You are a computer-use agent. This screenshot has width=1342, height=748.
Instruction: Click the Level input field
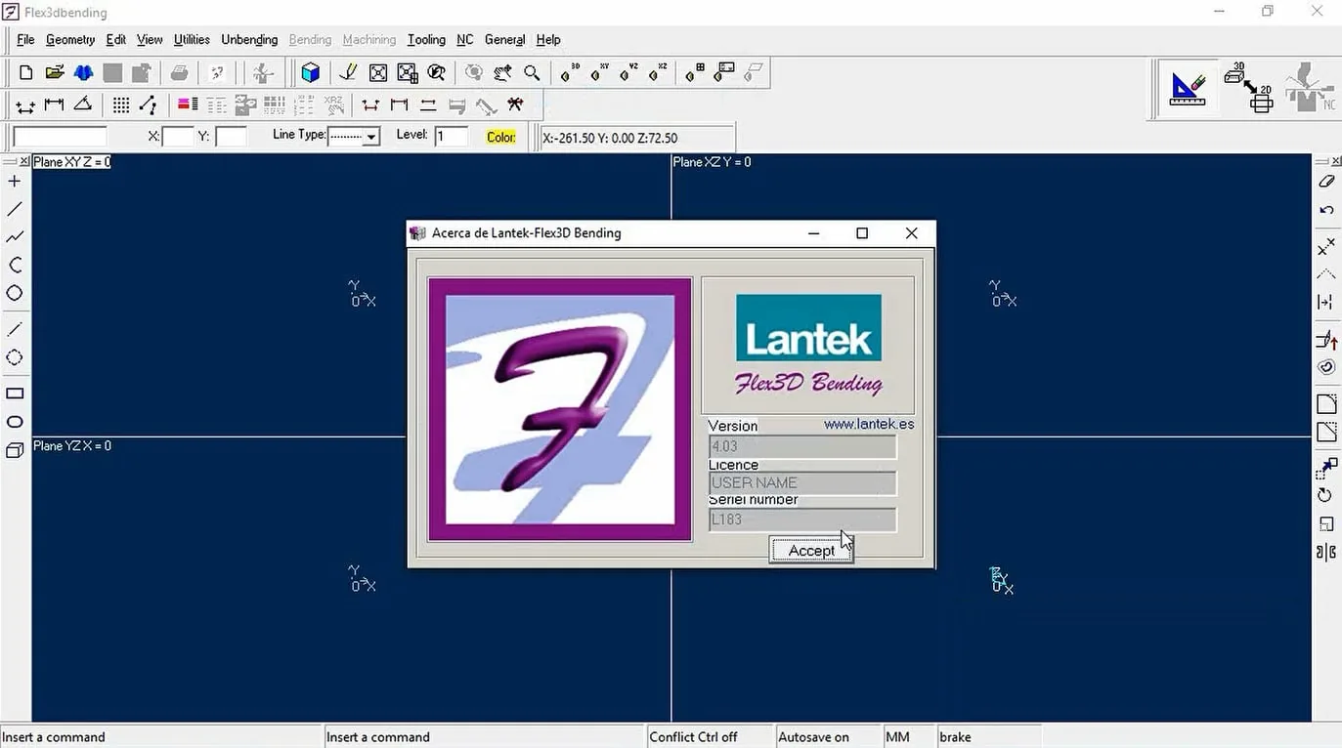tap(452, 137)
